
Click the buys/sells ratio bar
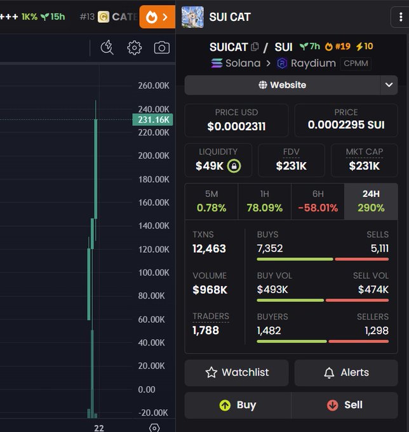click(323, 259)
